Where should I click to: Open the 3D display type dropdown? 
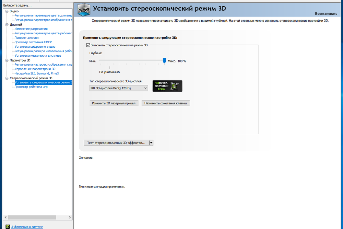point(119,88)
